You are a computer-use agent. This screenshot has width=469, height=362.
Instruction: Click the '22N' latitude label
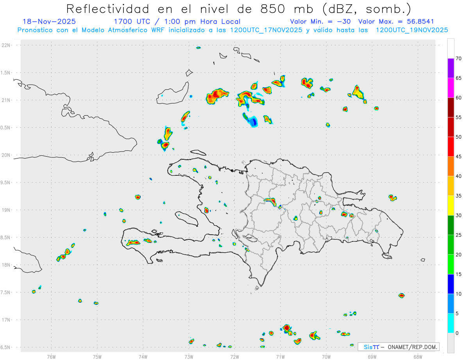click(6, 45)
